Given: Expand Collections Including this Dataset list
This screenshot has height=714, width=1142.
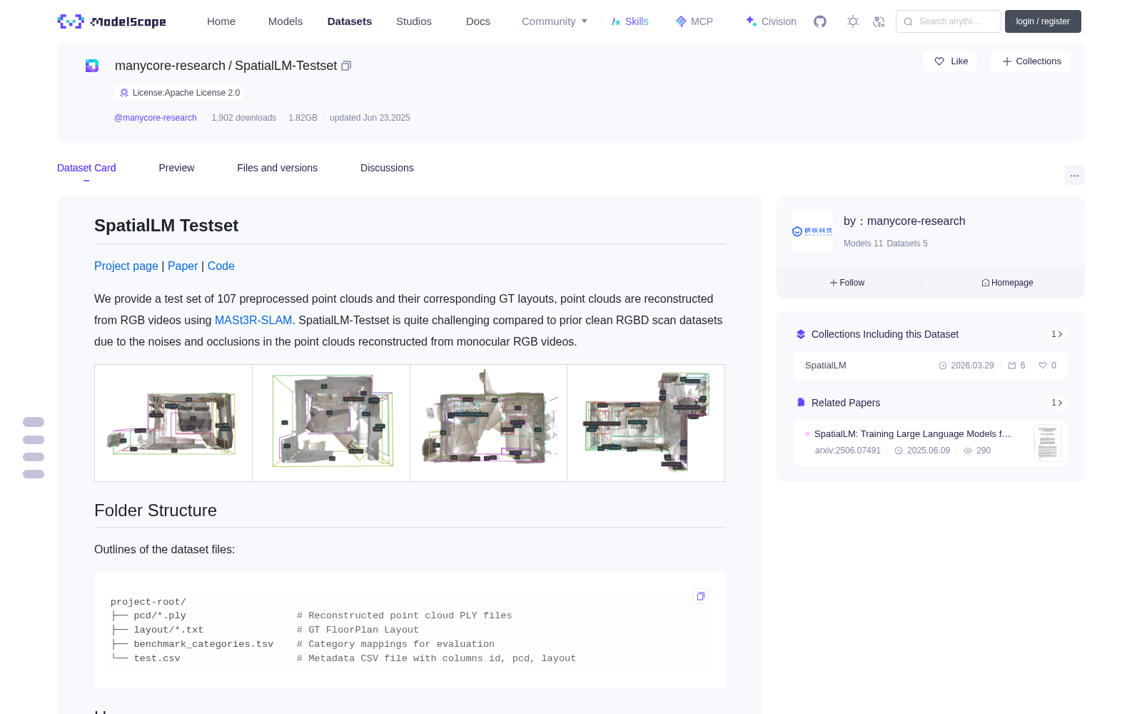Looking at the screenshot, I should [1057, 334].
